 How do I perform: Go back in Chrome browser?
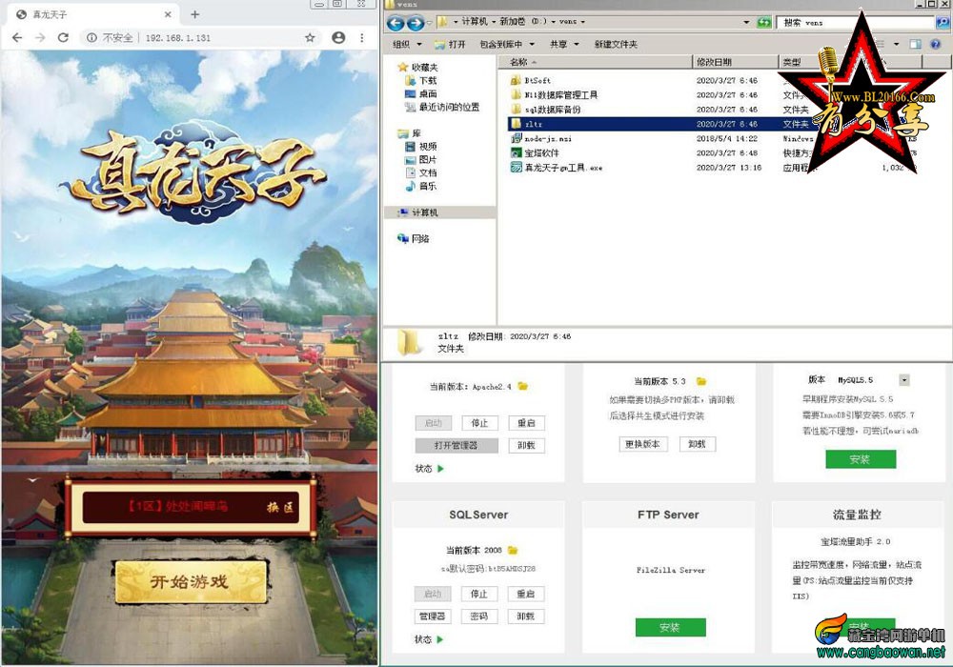[17, 38]
